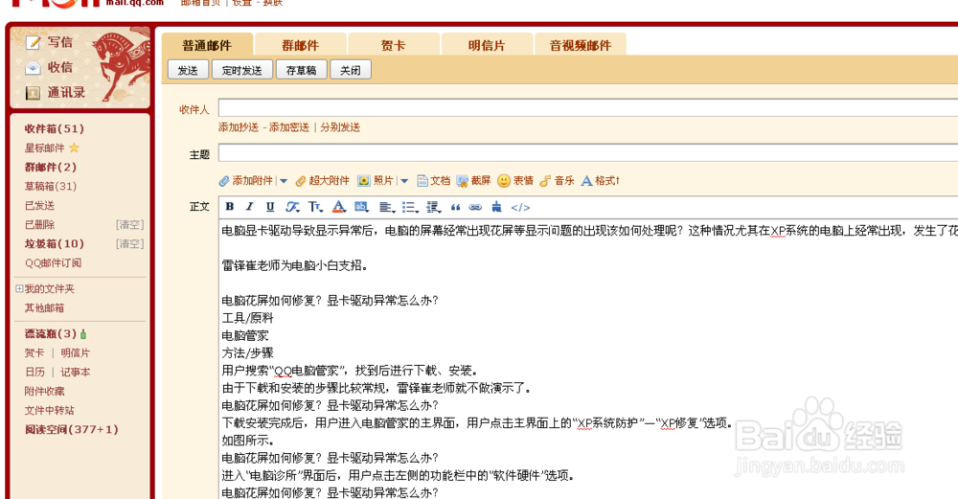This screenshot has height=499, width=958.
Task: Switch to the 明信片 tab
Action: point(487,45)
